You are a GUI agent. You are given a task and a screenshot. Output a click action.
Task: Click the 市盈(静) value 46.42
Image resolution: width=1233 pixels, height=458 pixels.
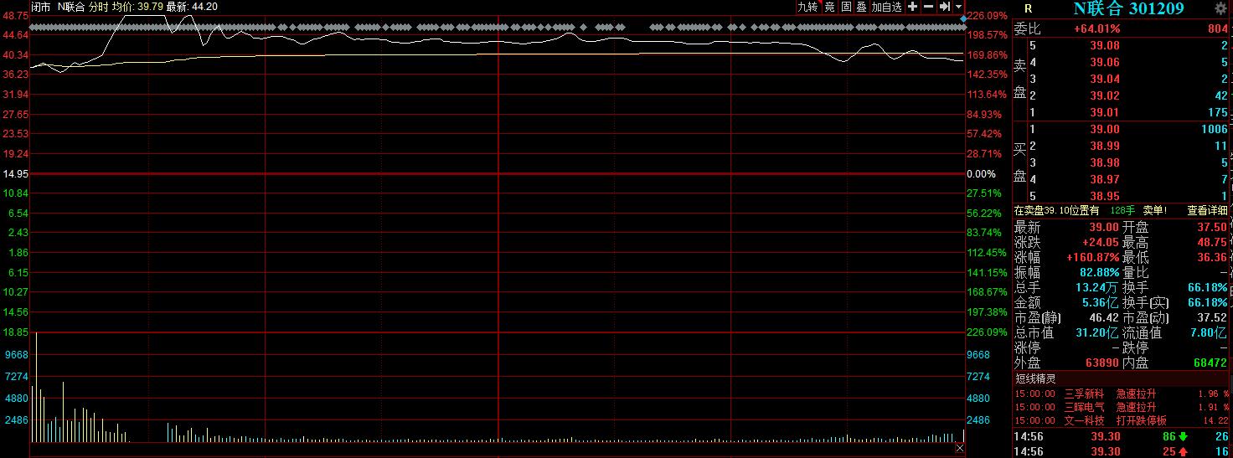[1104, 317]
